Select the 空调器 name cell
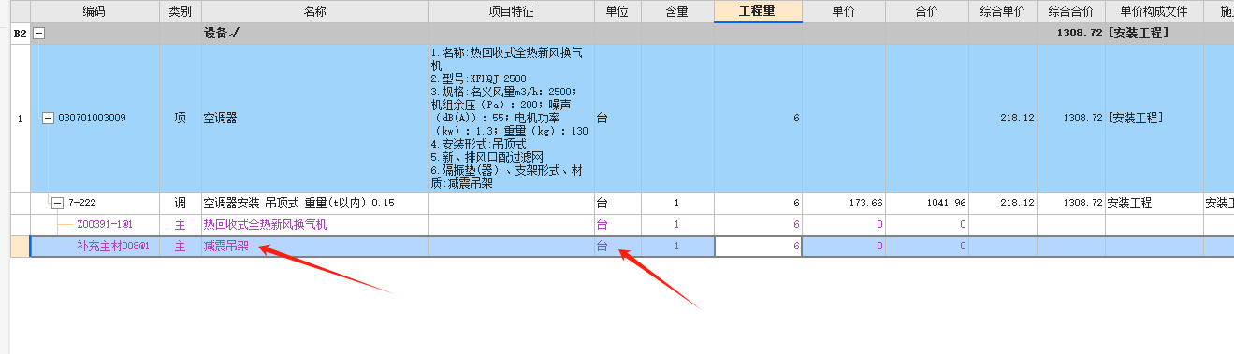 [x=314, y=119]
